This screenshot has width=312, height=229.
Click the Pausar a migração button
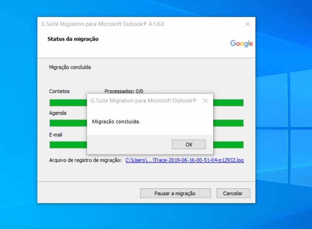175,193
